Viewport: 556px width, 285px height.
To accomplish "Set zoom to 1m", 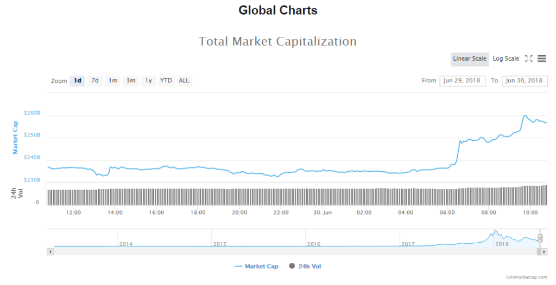I will pyautogui.click(x=113, y=81).
